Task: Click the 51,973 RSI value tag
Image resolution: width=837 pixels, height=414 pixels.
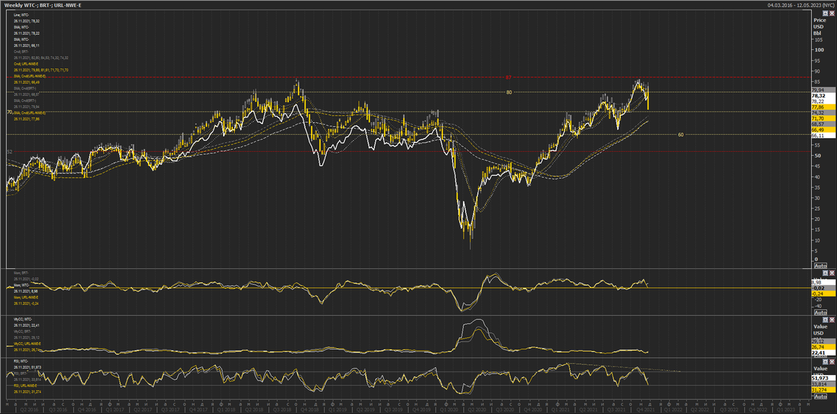Action: click(823, 378)
